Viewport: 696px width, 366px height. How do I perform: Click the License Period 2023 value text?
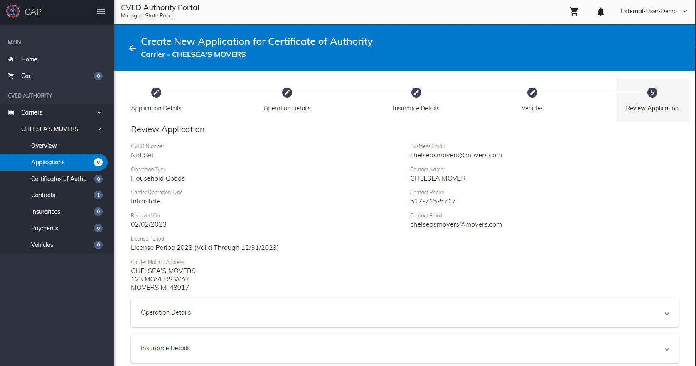205,248
